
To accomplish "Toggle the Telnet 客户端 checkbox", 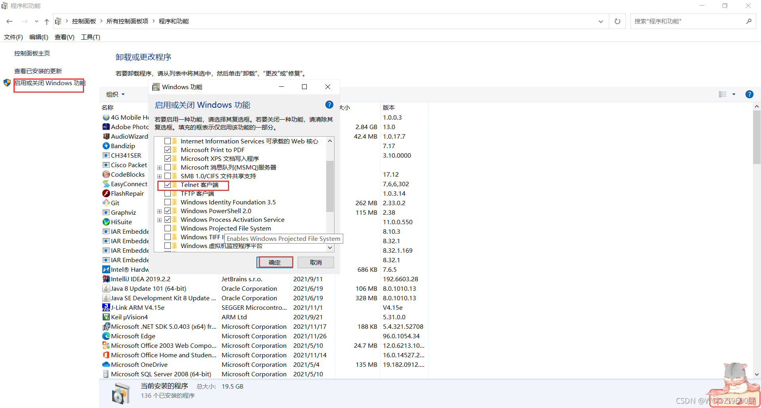I will point(168,185).
